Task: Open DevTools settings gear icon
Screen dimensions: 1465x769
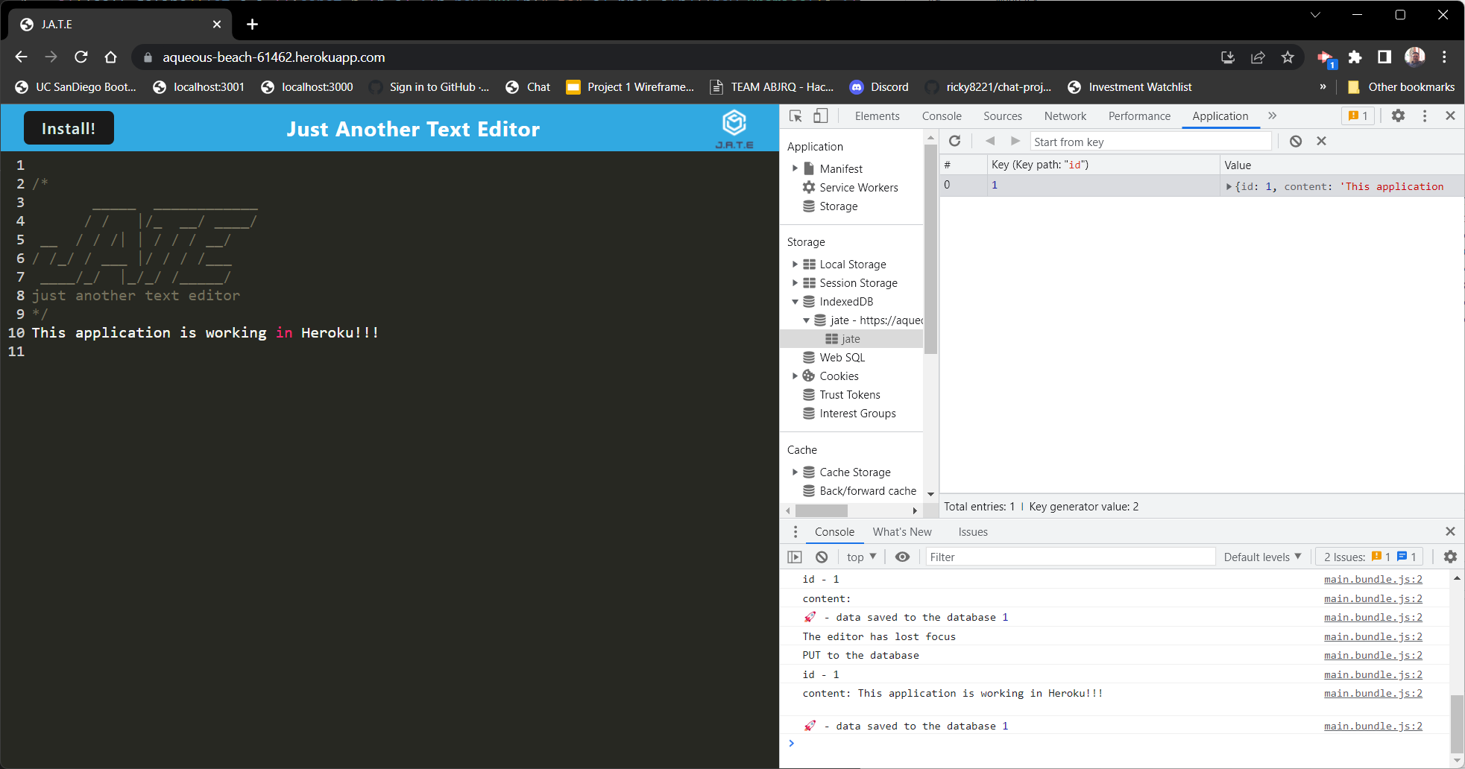Action: click(1398, 116)
